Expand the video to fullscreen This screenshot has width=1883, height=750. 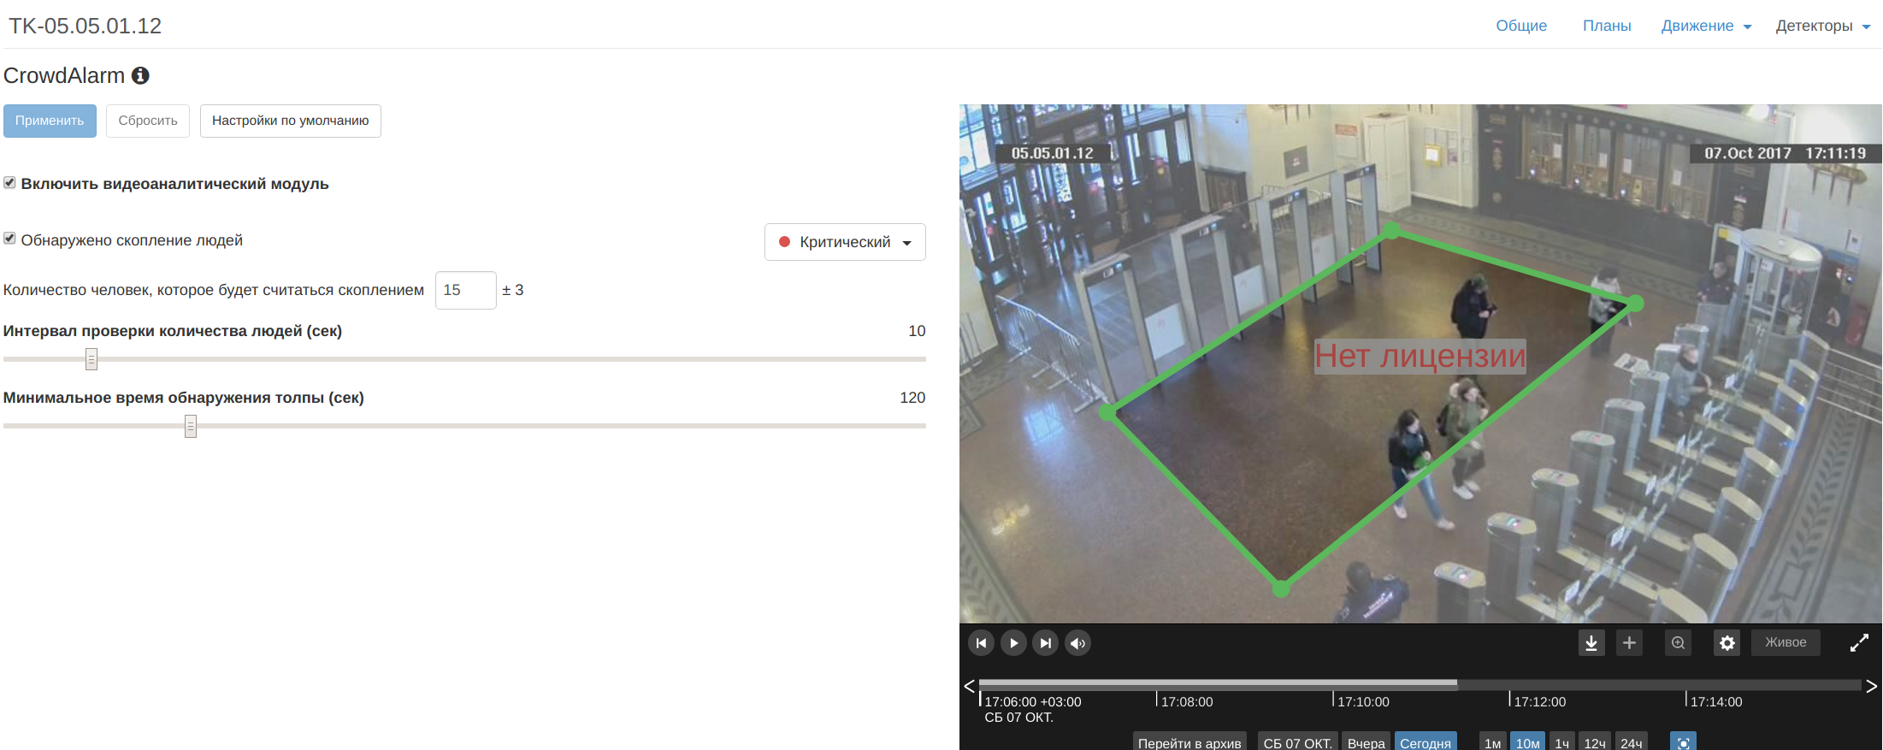tap(1859, 643)
